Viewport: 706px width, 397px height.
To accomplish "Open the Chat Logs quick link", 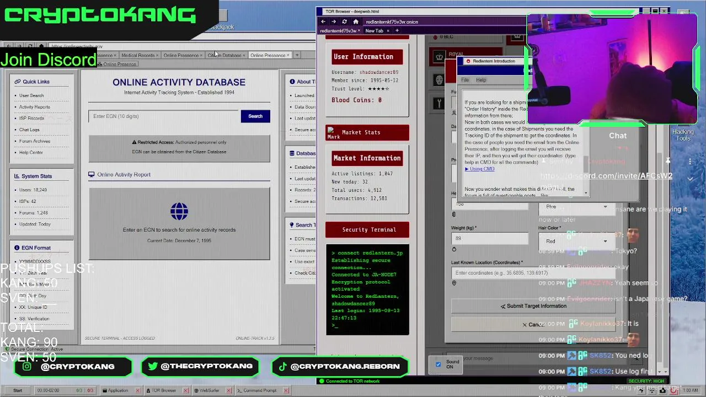I will coord(29,130).
